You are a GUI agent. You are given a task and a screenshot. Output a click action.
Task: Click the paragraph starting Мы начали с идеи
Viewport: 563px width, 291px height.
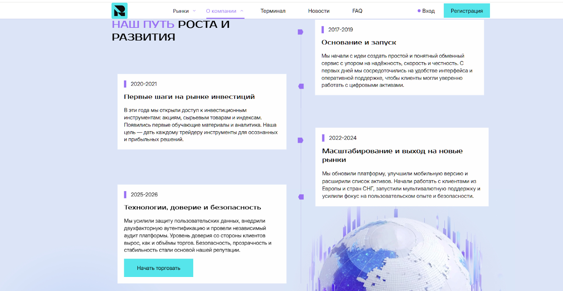click(x=397, y=70)
